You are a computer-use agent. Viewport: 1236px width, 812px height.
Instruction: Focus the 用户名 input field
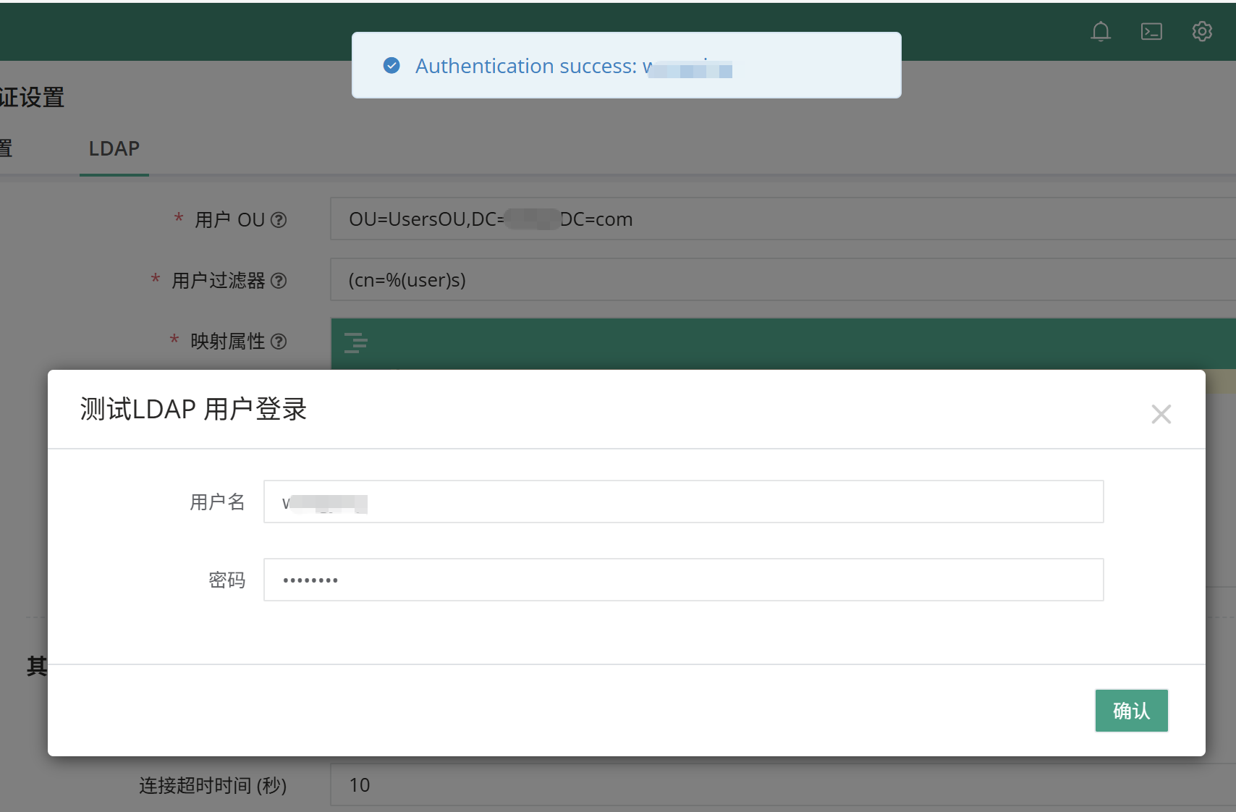pos(683,502)
